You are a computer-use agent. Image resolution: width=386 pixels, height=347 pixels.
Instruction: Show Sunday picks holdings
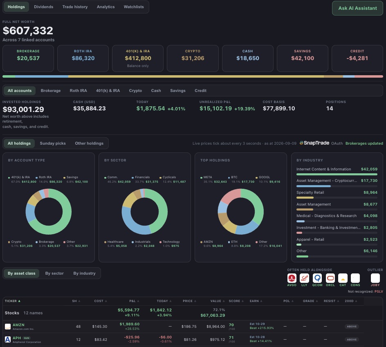[x=53, y=143]
